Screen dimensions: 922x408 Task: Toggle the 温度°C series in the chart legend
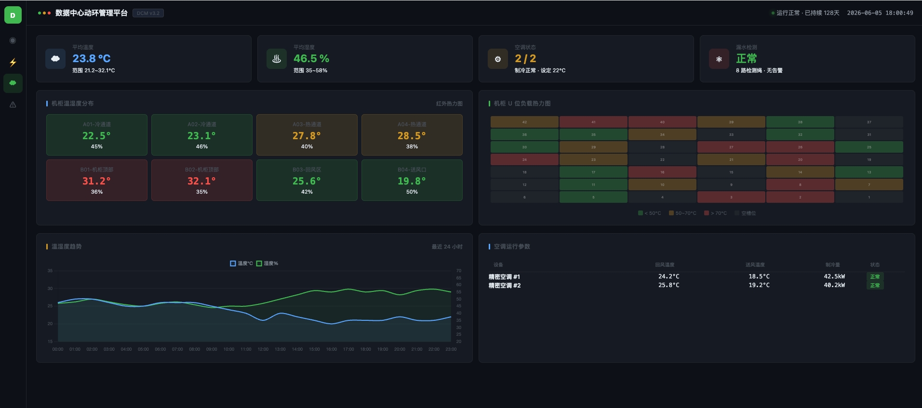click(241, 263)
